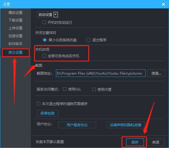This screenshot has width=169, height=148.
Task: Click the 保存 button
Action: [x=135, y=142]
